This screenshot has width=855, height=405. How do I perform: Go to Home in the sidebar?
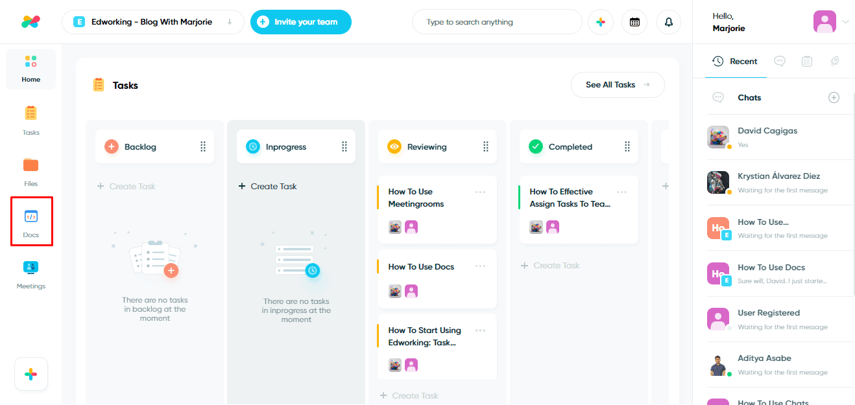30,69
